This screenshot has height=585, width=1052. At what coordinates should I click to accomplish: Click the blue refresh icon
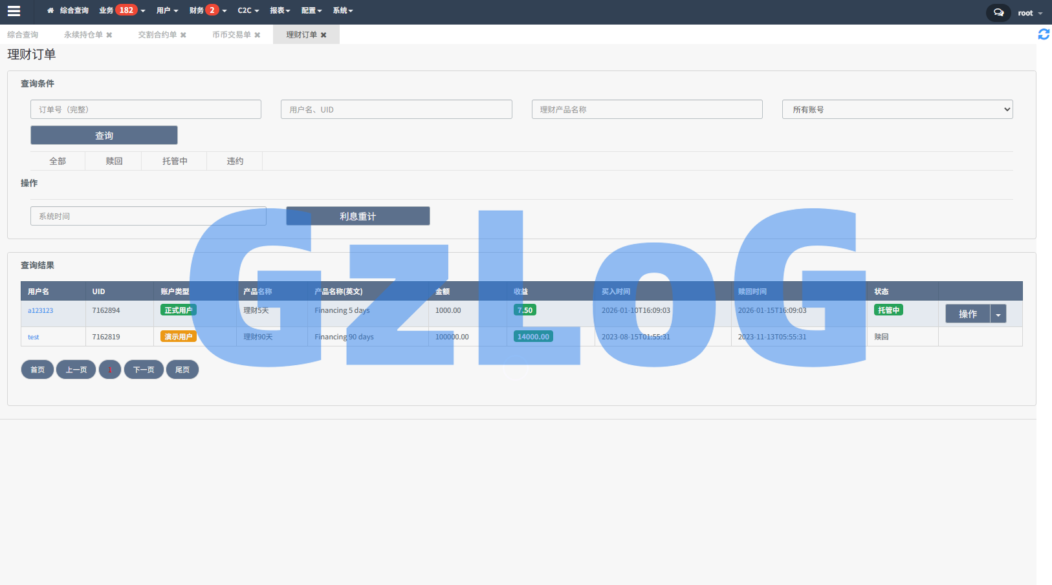tap(1043, 34)
